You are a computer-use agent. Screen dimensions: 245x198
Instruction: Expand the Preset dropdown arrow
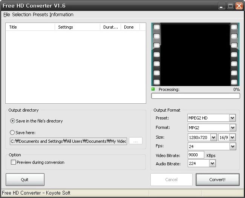pos(232,118)
